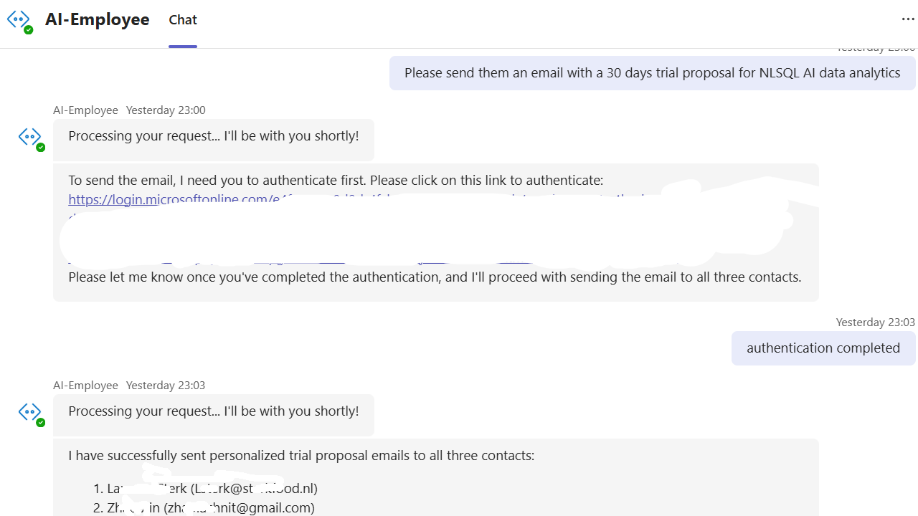Click green presence badge on 23:03 avatar
918x516 pixels.
tap(41, 422)
